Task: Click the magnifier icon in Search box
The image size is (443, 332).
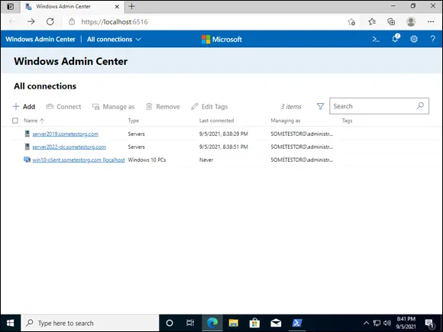Action: [420, 106]
